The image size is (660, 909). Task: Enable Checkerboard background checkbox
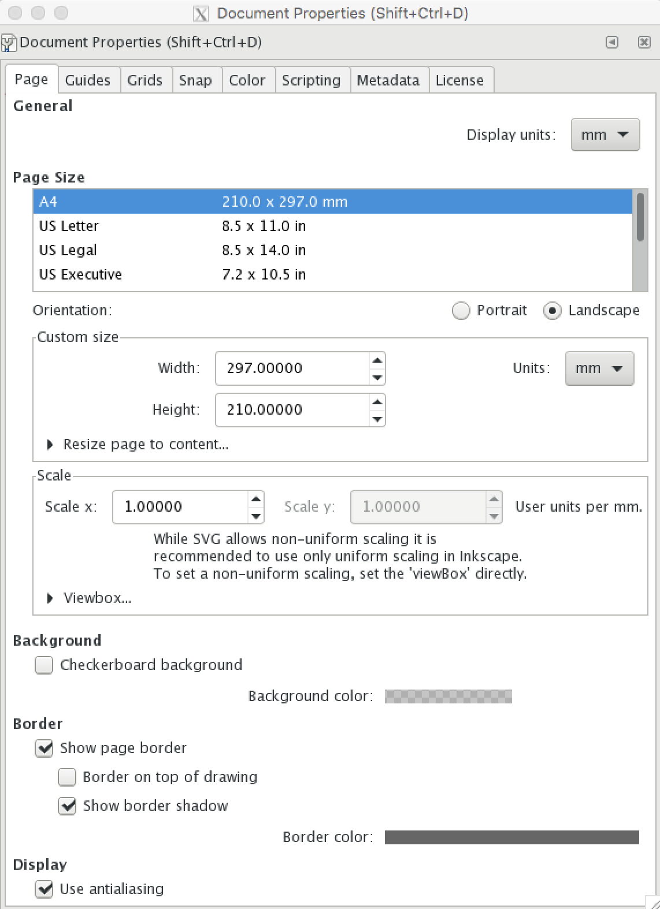point(44,665)
